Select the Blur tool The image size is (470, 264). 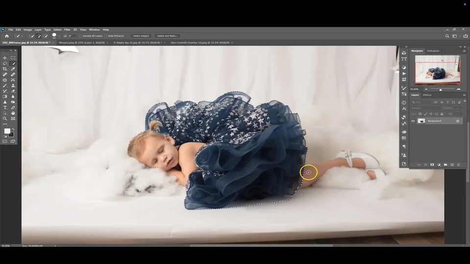tap(13, 96)
